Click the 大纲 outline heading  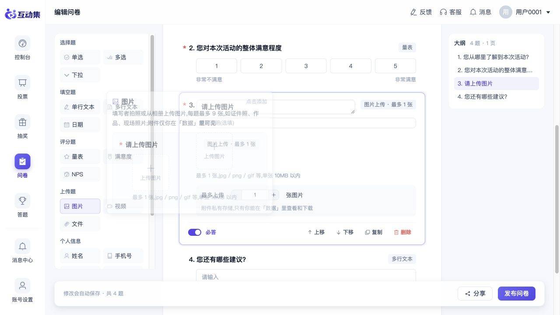point(459,43)
